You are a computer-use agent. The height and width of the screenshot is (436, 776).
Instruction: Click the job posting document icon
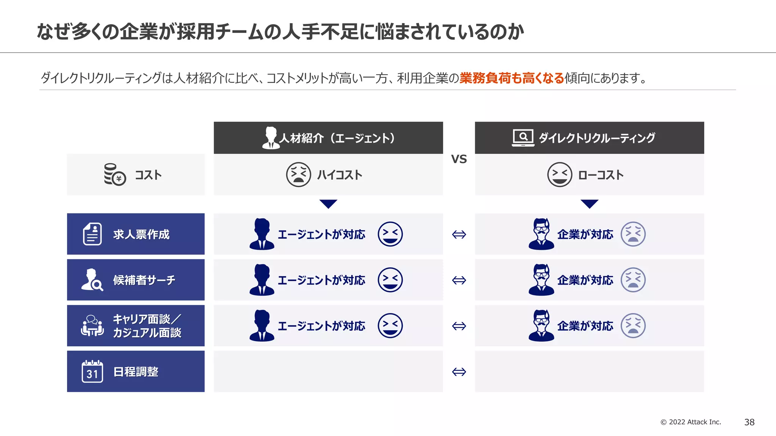tap(92, 234)
